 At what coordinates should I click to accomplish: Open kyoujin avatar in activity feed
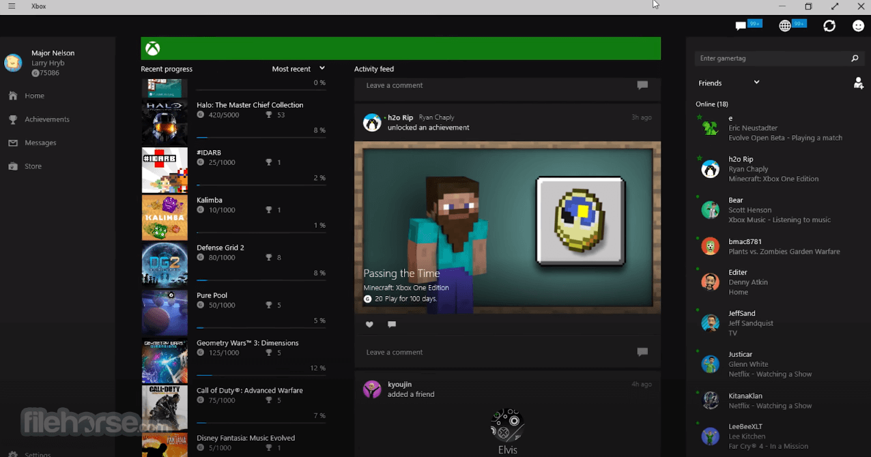tap(372, 389)
